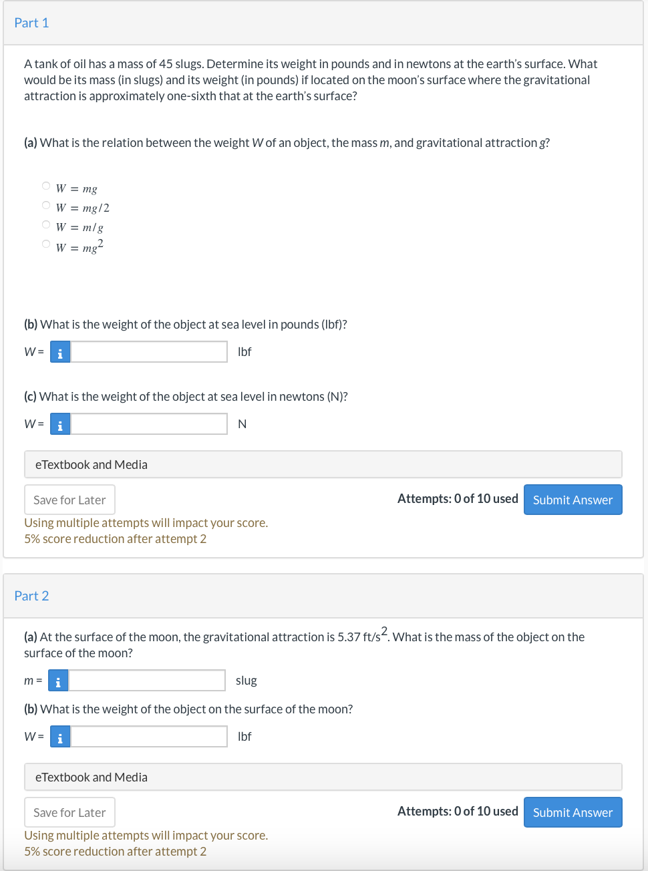Expand eTextbook and Media in Part 2

point(323,777)
